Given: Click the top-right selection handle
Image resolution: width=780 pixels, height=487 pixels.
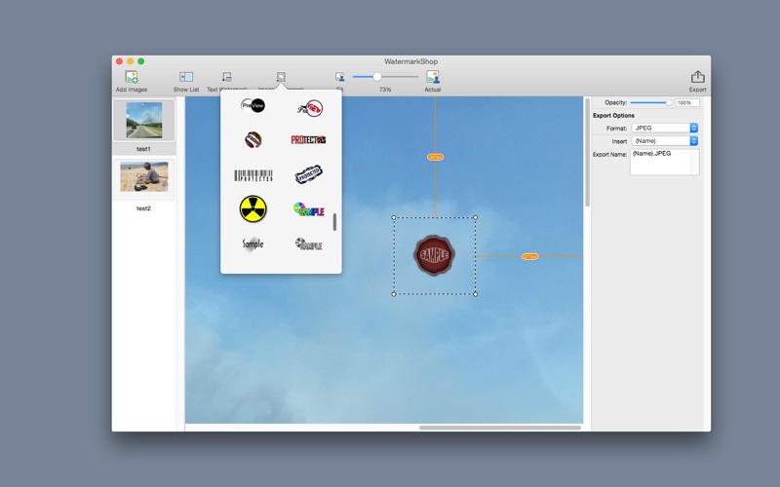Looking at the screenshot, I should pos(476,217).
